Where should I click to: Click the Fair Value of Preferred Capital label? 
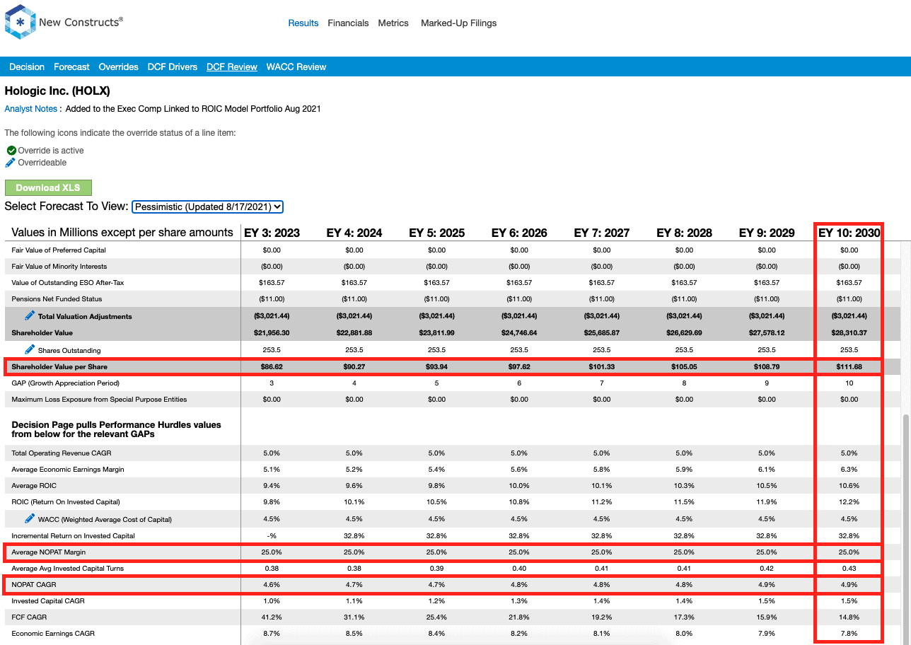[x=59, y=250]
